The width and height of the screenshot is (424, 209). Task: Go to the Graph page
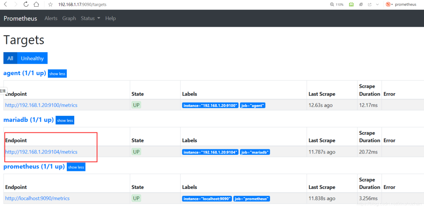pyautogui.click(x=69, y=18)
